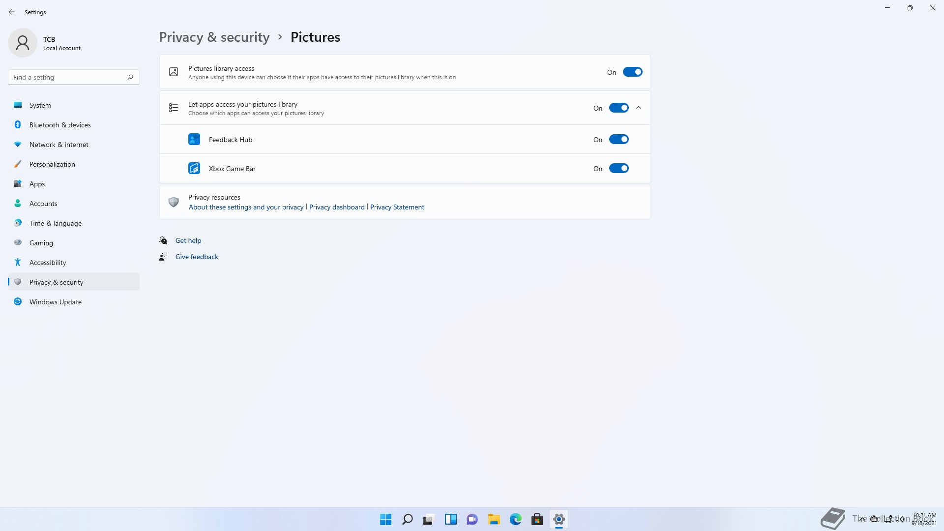
Task: Click the Give feedback person icon
Action: (163, 257)
